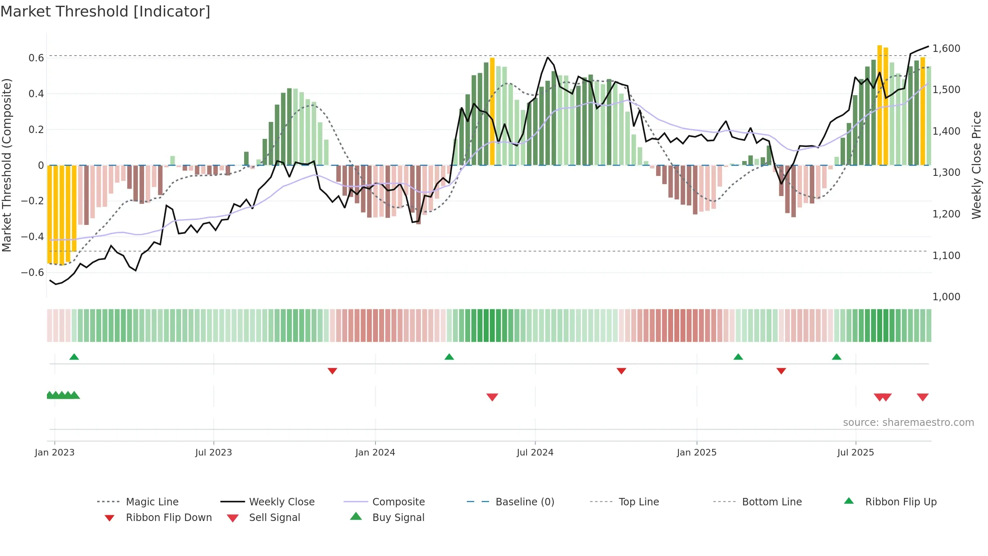Click the Market Threshold (Composite) axis title
Viewport: 988px width, 556px height.
(7, 165)
